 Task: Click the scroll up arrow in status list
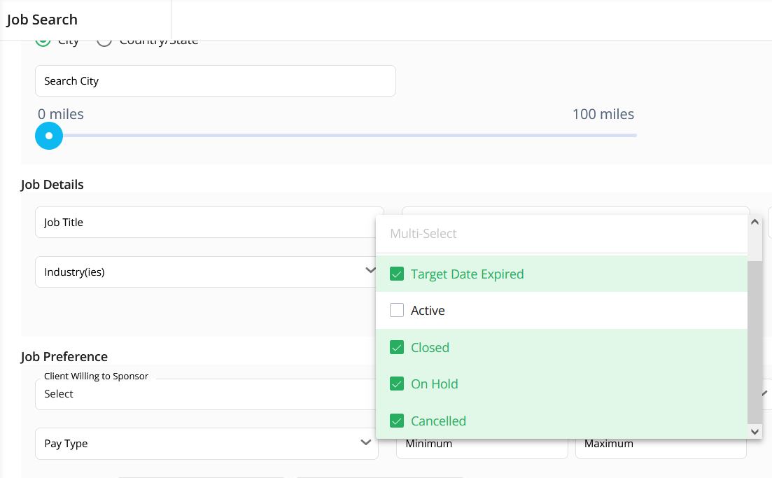[755, 223]
